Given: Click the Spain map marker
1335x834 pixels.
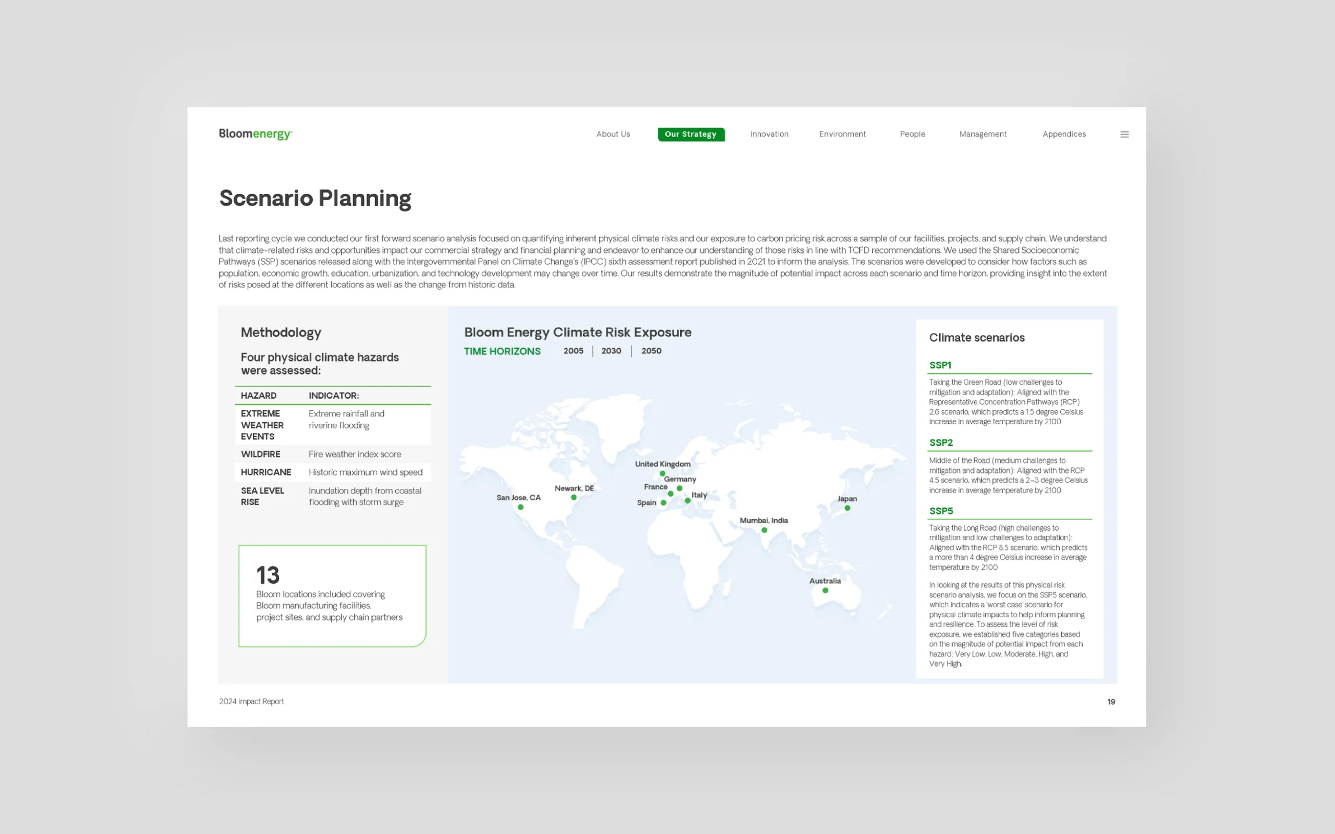Looking at the screenshot, I should [x=663, y=502].
